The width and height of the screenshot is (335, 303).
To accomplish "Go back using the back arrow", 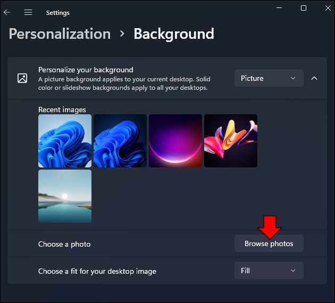I will point(7,12).
